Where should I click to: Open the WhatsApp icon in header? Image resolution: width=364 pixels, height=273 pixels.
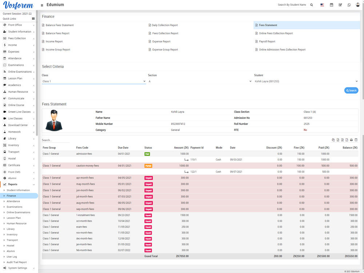pyautogui.click(x=349, y=5)
